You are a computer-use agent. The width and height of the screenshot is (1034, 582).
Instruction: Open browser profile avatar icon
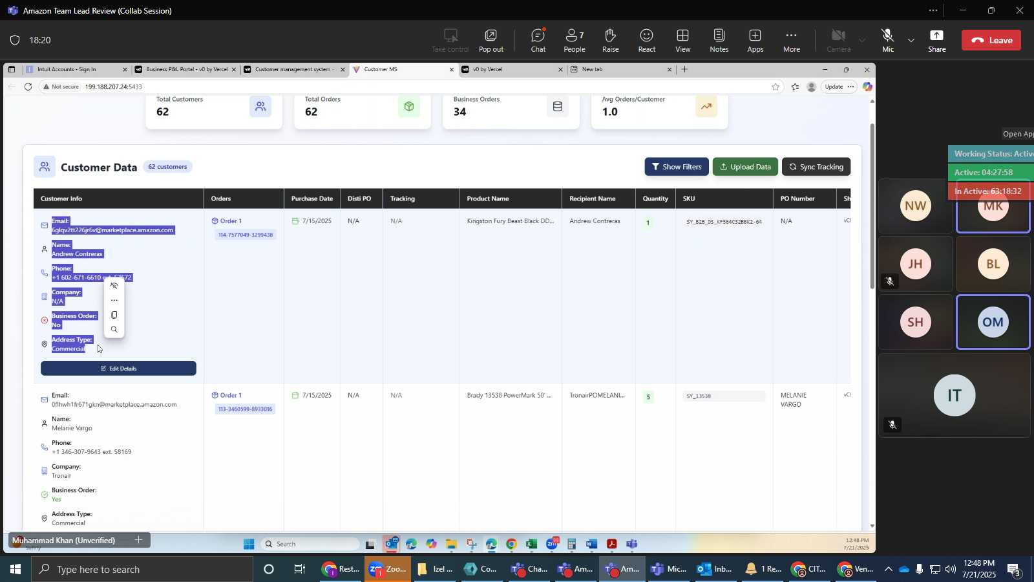point(811,87)
